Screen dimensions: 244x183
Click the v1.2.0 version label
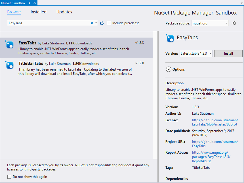(x=139, y=63)
